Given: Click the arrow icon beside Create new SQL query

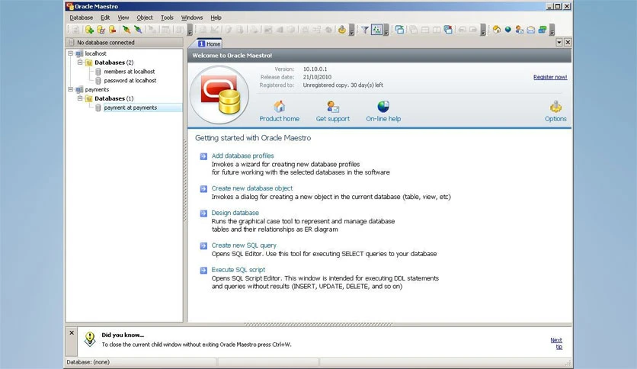Looking at the screenshot, I should point(203,245).
